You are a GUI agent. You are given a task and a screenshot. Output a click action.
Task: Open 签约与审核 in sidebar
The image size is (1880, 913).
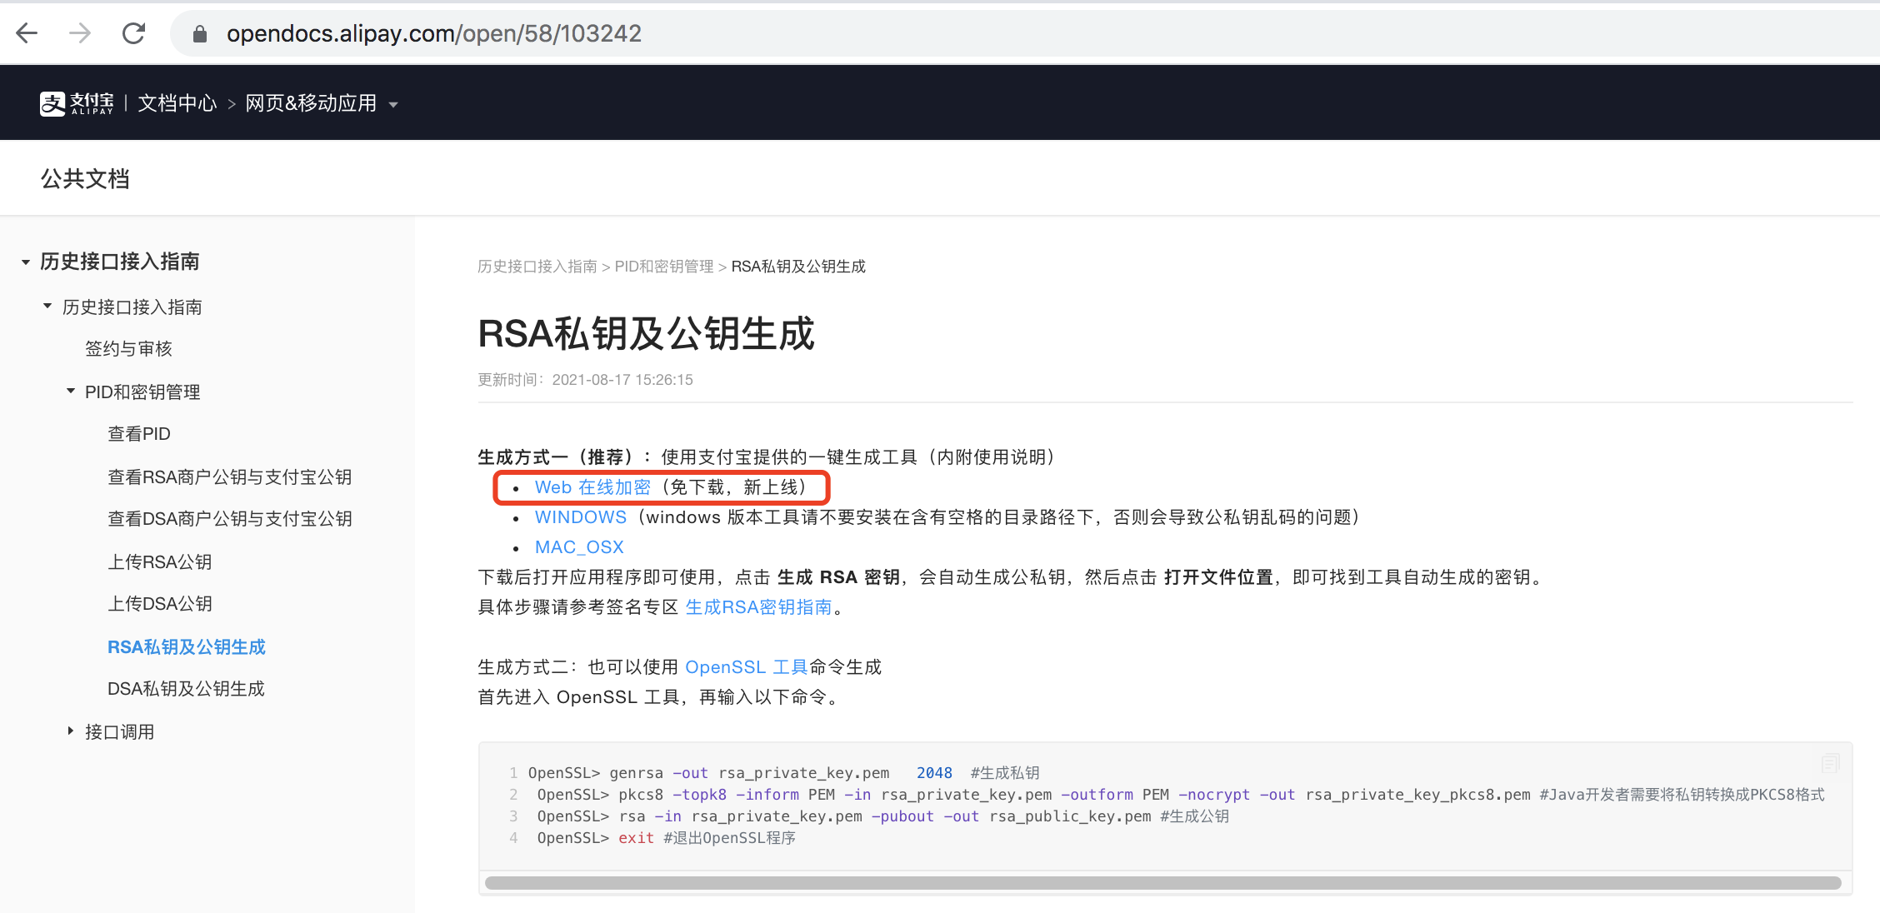point(128,349)
